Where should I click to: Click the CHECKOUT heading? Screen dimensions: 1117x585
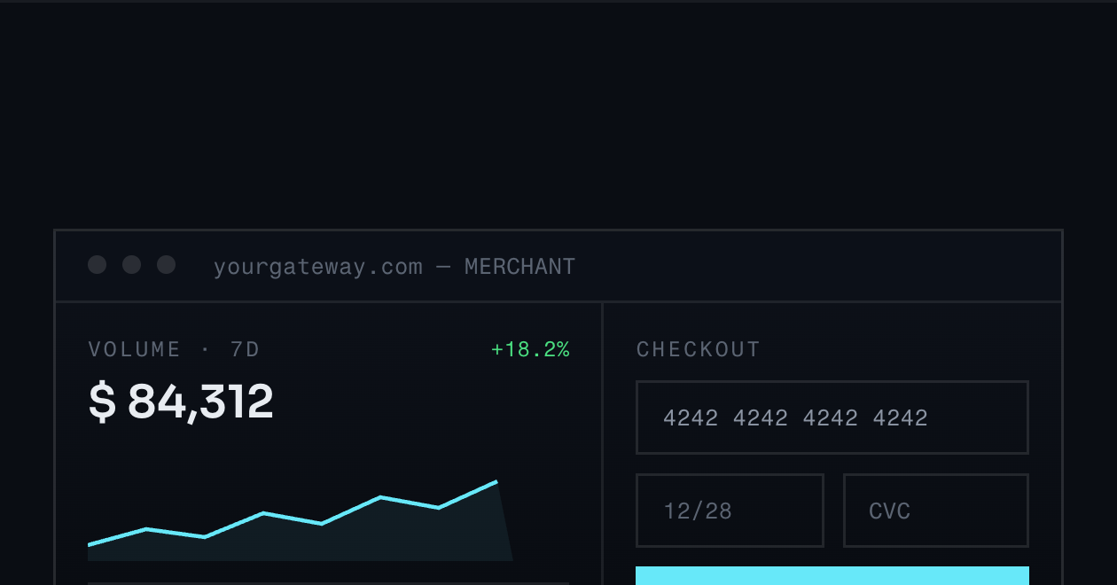click(699, 349)
